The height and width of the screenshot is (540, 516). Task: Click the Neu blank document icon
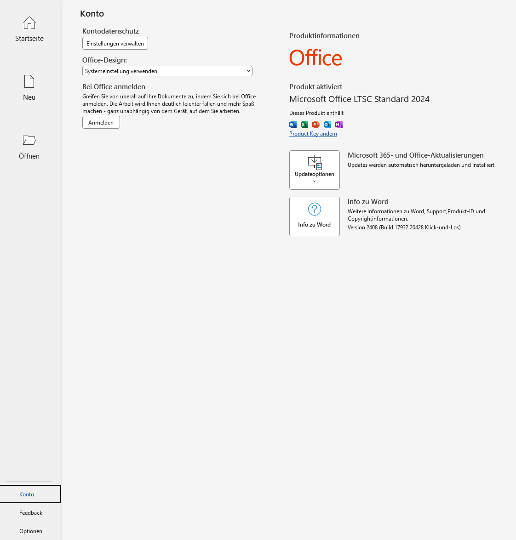coord(29,82)
